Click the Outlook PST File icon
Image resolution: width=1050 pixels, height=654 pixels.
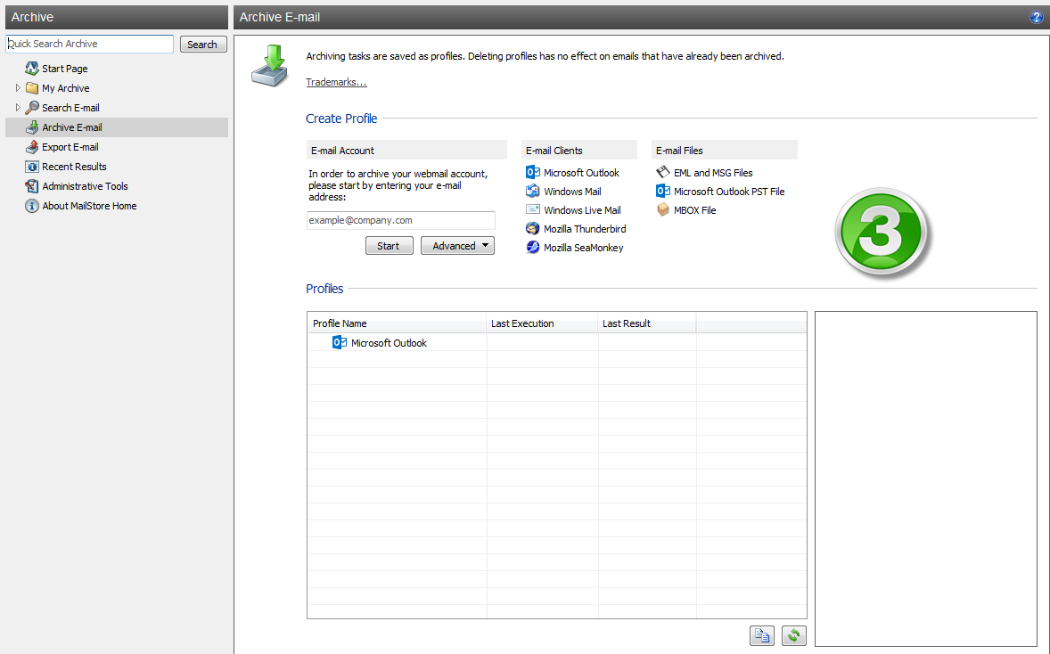tap(663, 191)
